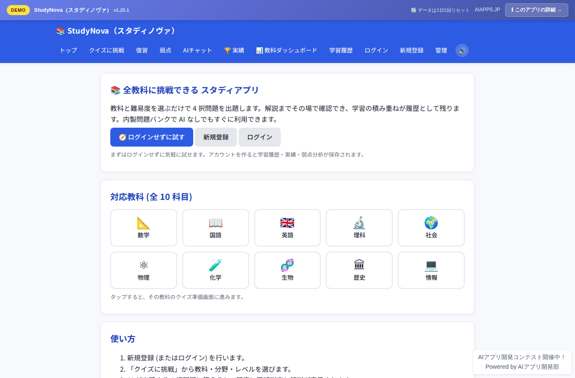Open the 国語 subject card
575x378 pixels.
(x=216, y=228)
